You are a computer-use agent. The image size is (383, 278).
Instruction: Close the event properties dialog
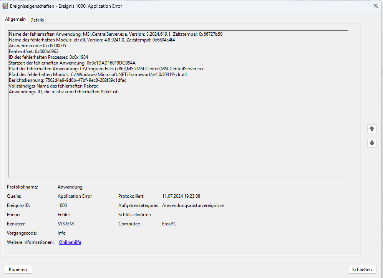375,6
